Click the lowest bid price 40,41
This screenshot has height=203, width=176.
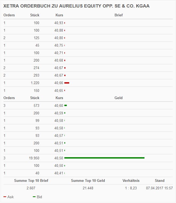pos(59,173)
